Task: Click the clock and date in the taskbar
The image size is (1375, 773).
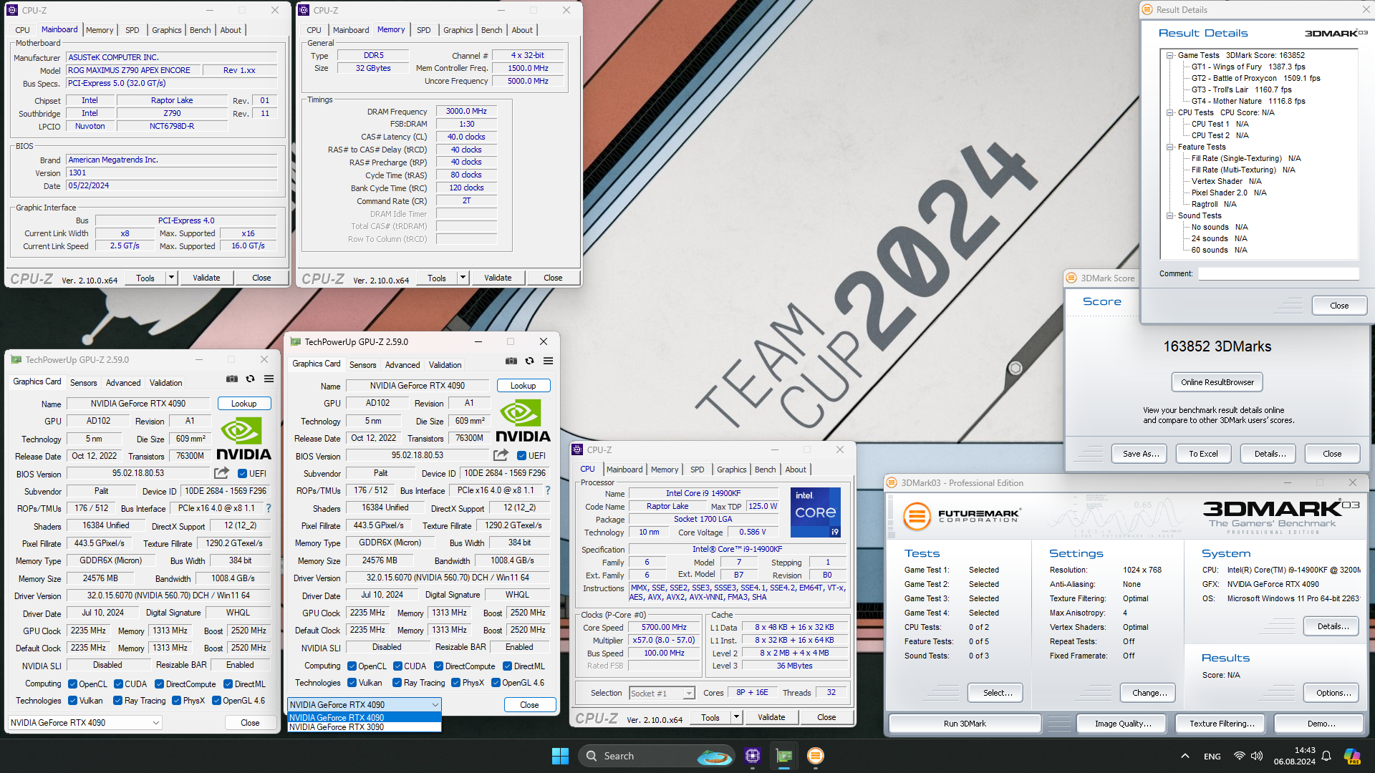Action: (x=1294, y=756)
